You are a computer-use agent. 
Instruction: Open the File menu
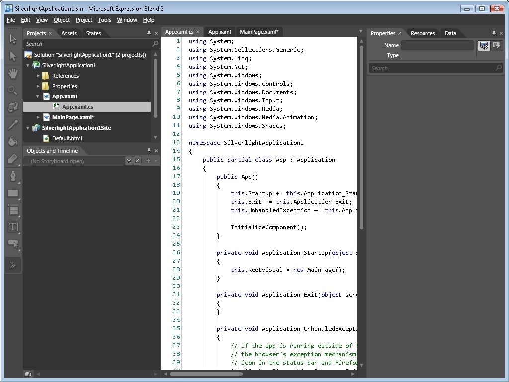pyautogui.click(x=11, y=20)
